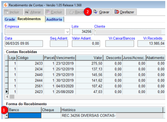Click the application logo icon in title bar
Screen dimensions: 167x122
tap(5, 5)
